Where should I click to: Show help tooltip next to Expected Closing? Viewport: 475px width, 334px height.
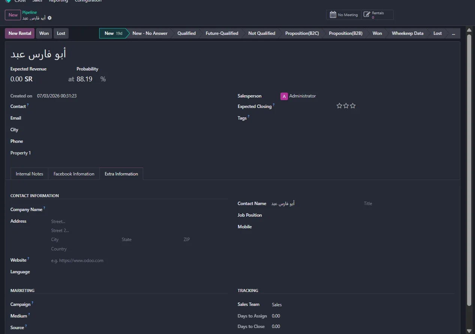click(273, 105)
